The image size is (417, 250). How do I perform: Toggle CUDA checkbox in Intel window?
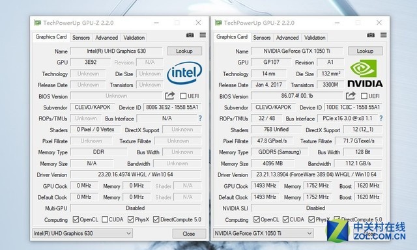pos(105,219)
